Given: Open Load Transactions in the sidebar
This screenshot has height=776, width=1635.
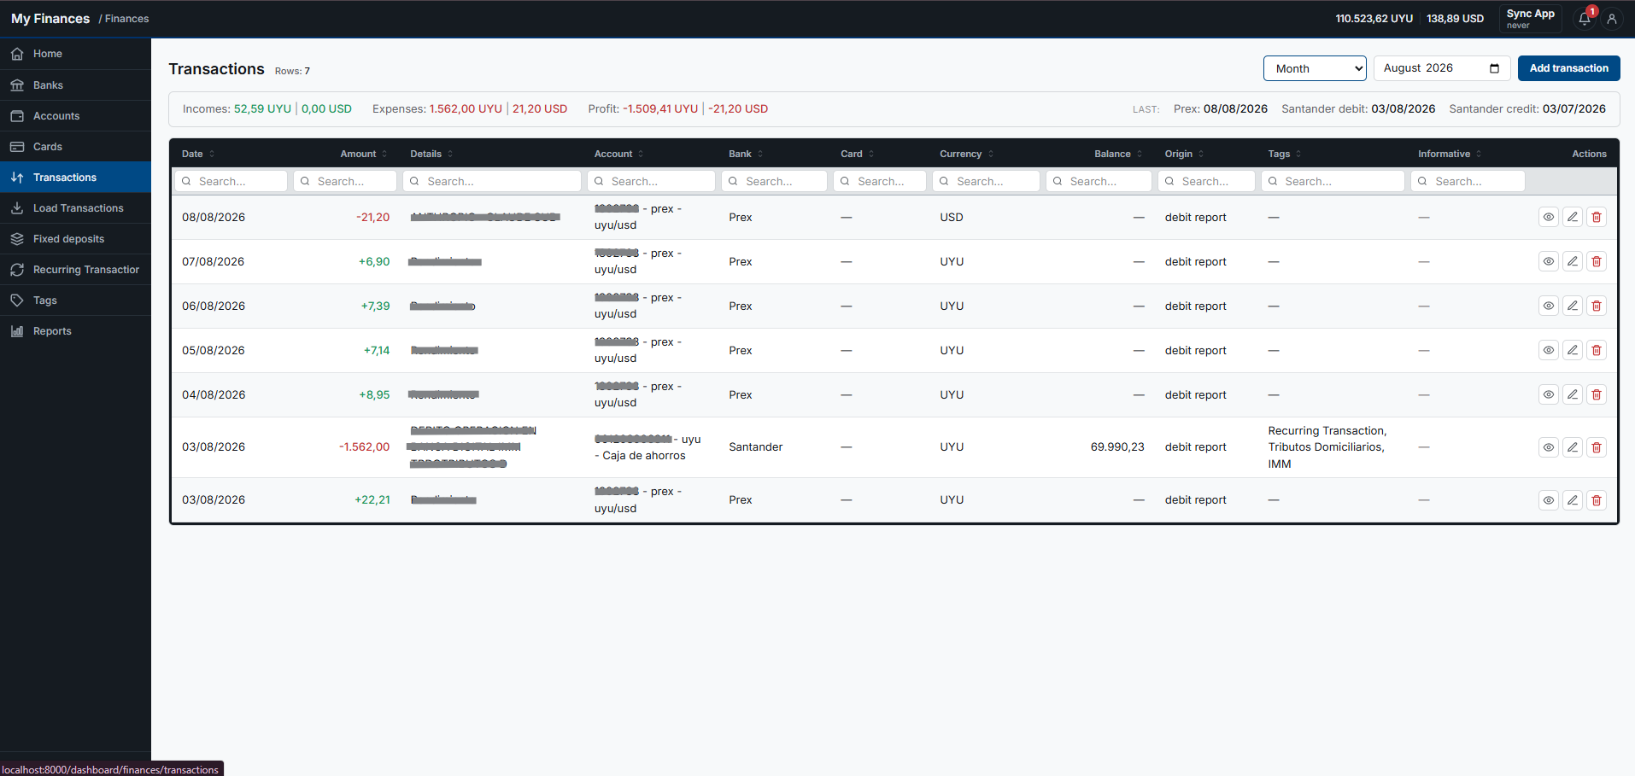Looking at the screenshot, I should point(75,208).
